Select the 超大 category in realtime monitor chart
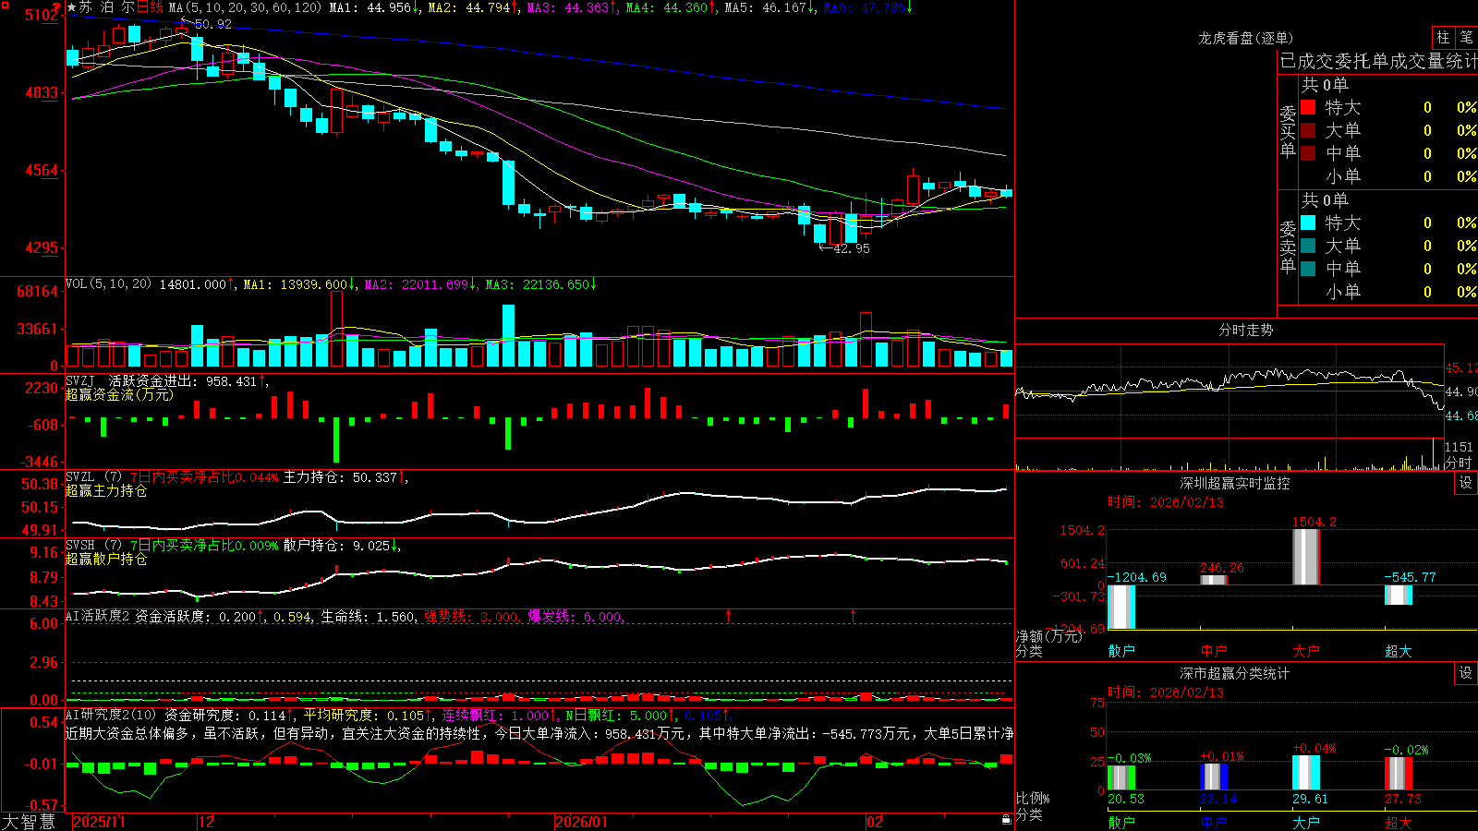The height and width of the screenshot is (831, 1478). click(x=1399, y=651)
